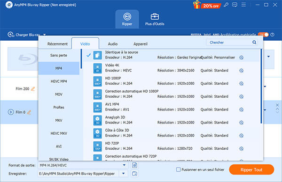Open settings gear for Vidéo 4K
This screenshot has width=282, height=182.
[242, 71]
